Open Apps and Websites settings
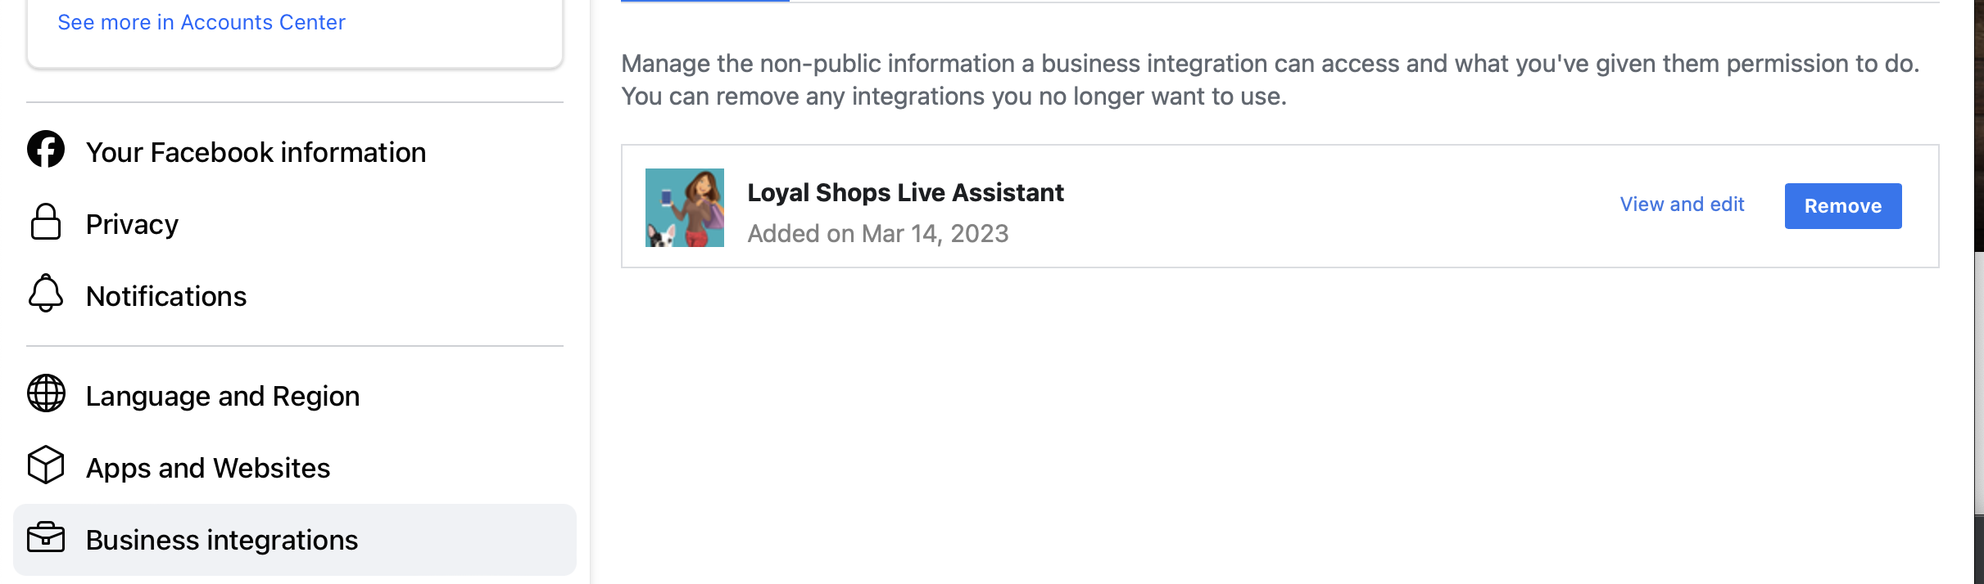 point(295,468)
